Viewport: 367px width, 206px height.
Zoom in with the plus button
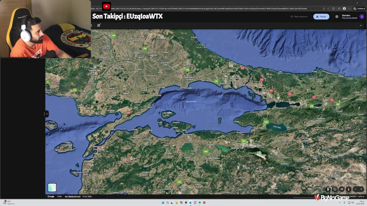click(x=361, y=189)
